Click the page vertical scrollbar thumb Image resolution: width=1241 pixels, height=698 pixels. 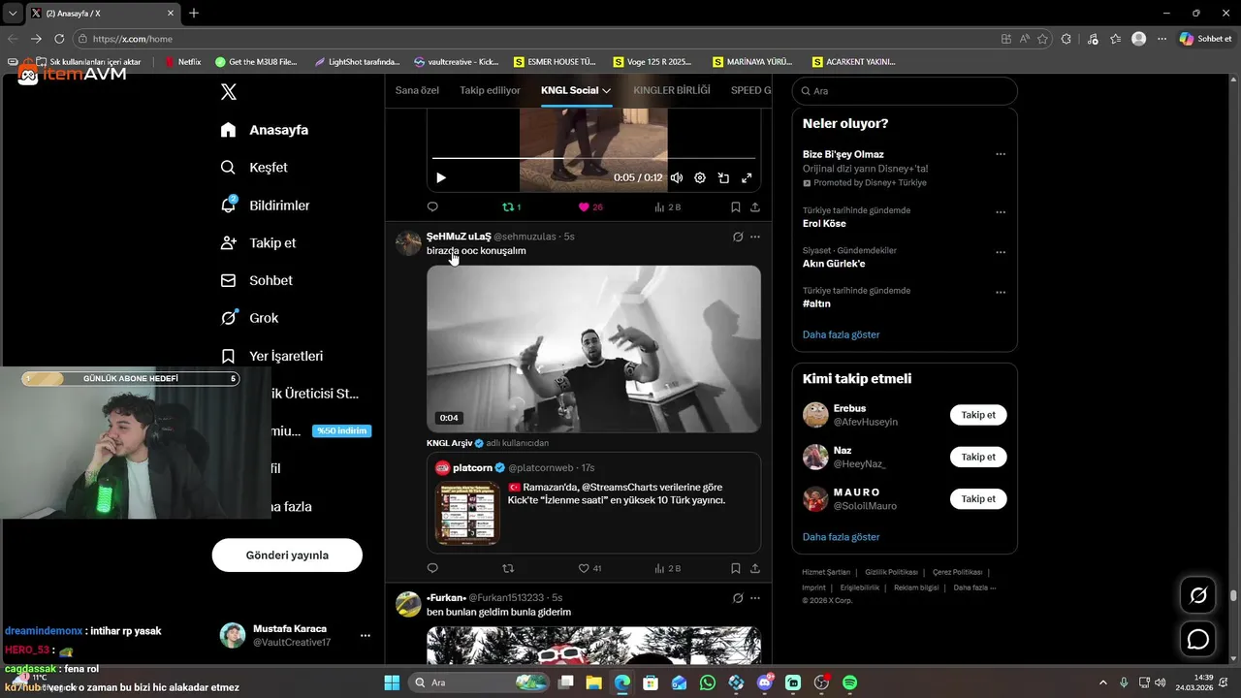click(1234, 596)
